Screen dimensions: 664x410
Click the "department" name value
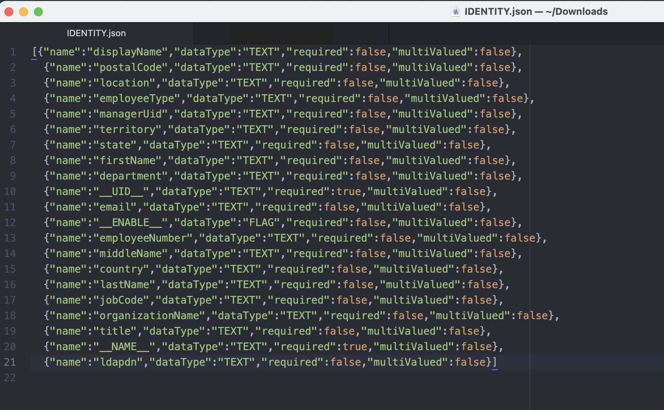pos(131,176)
